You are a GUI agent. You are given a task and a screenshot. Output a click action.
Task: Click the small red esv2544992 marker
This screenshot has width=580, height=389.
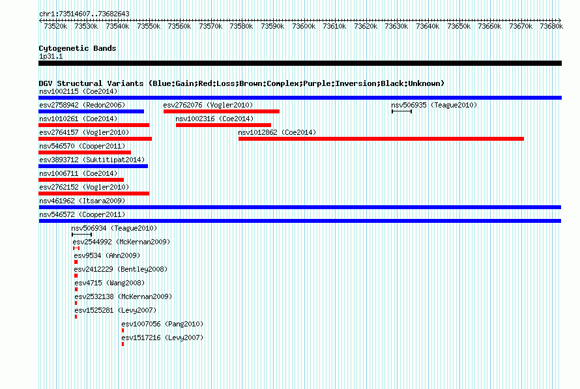coord(76,248)
